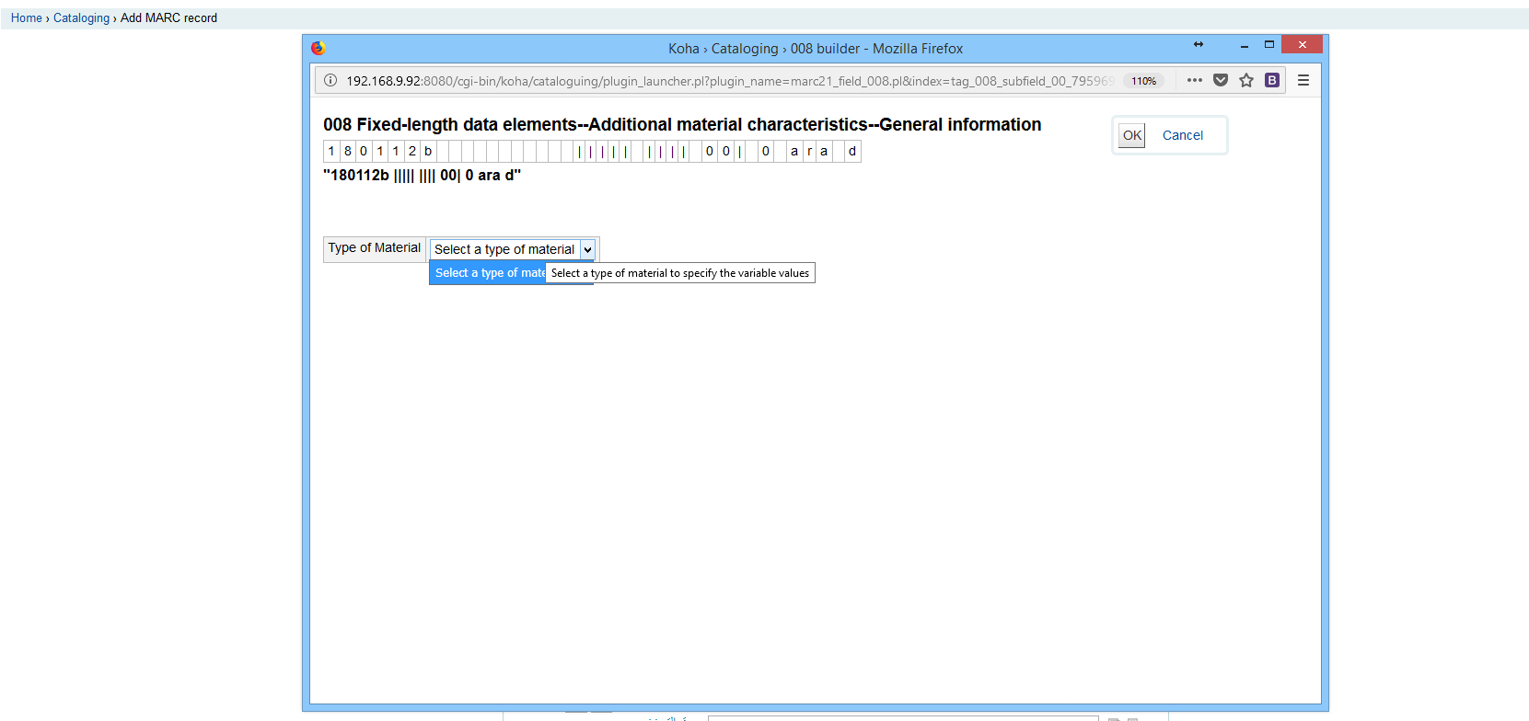The height and width of the screenshot is (721, 1529).
Task: Click the Firefox logo in title bar
Action: [319, 48]
